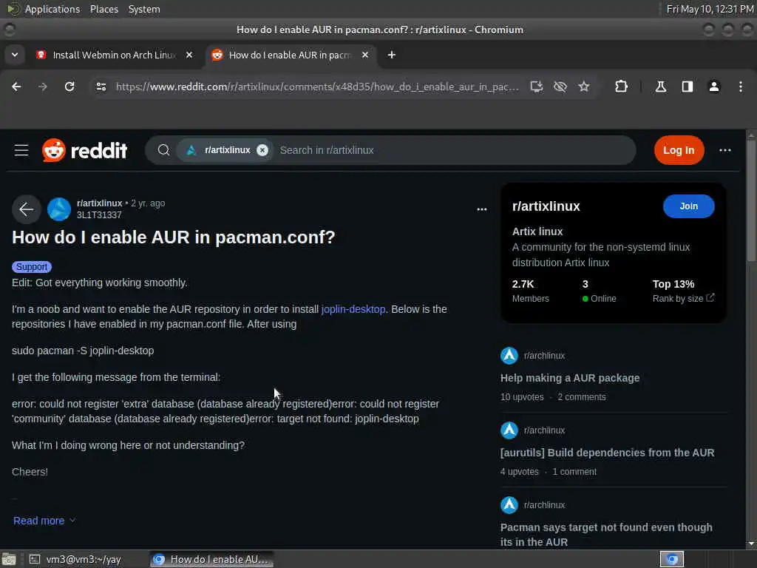Bookmark this page with the star icon
The image size is (757, 568).
tap(584, 87)
